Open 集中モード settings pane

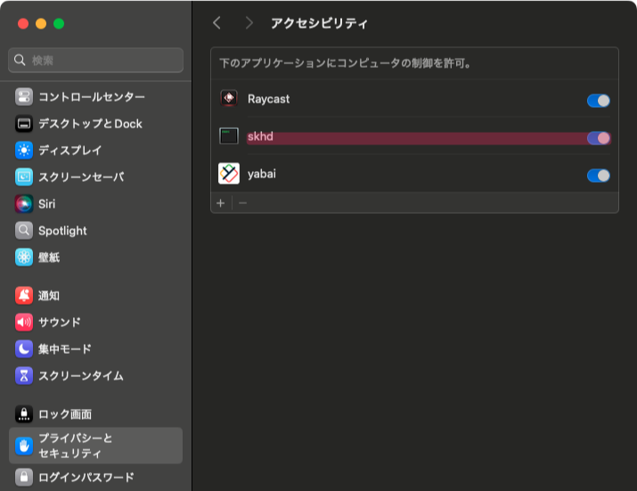pyautogui.click(x=95, y=349)
